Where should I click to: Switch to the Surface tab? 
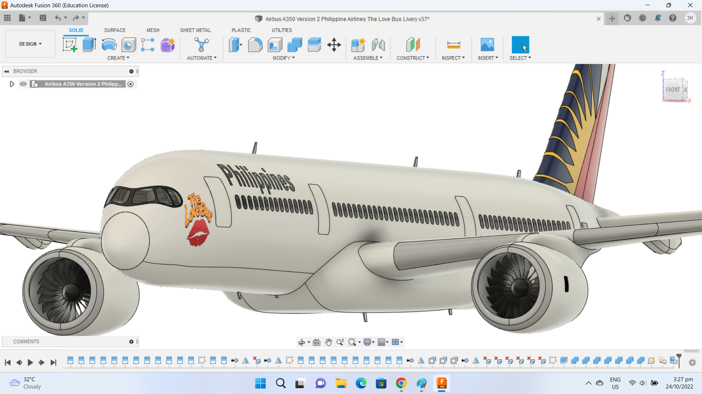click(115, 30)
